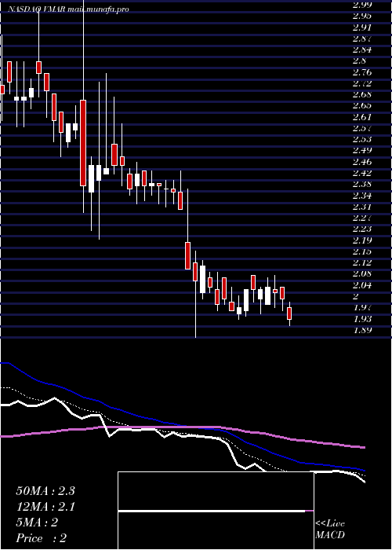Select the 2.23 axis value
This screenshot has width=392, height=550.
coord(361,229)
